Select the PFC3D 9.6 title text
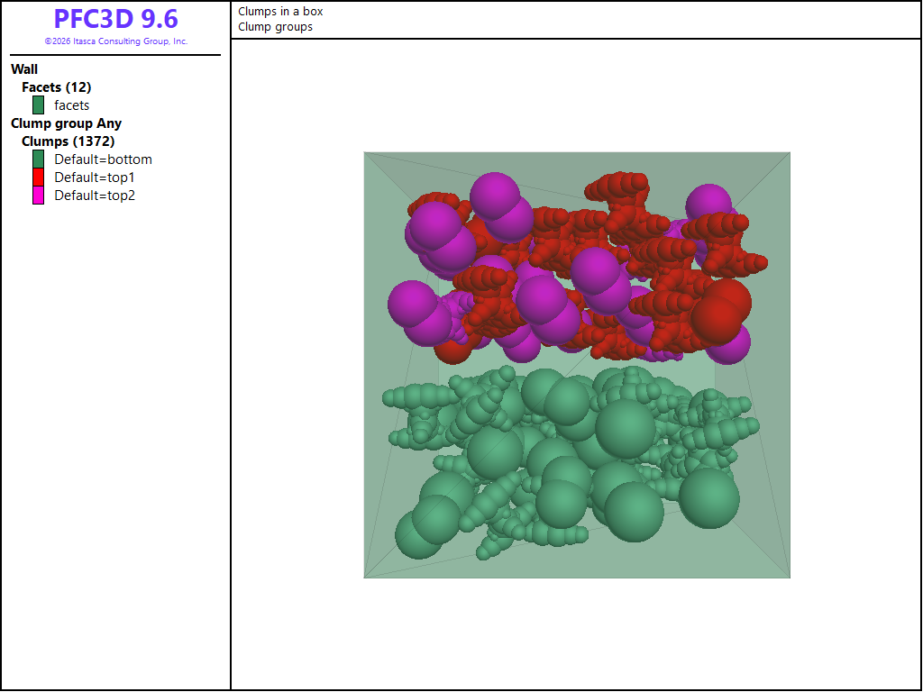Screen dimensions: 923x692 [116, 19]
